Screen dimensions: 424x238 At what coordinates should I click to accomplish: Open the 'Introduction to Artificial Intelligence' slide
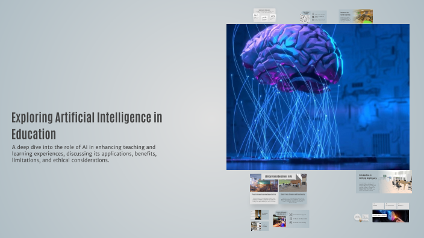tap(384, 182)
